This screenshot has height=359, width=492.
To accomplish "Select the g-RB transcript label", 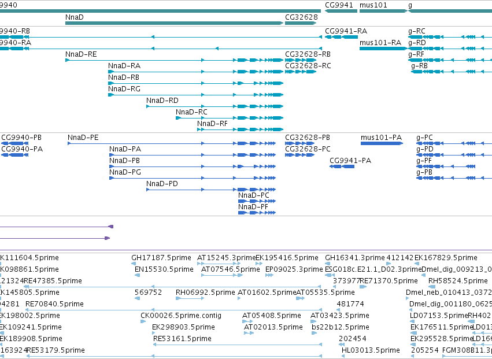I will point(420,66).
